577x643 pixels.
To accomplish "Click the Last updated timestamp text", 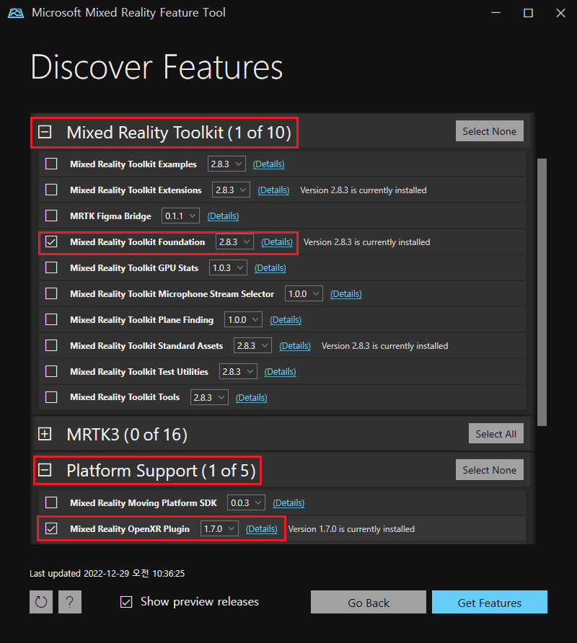I will pyautogui.click(x=107, y=573).
